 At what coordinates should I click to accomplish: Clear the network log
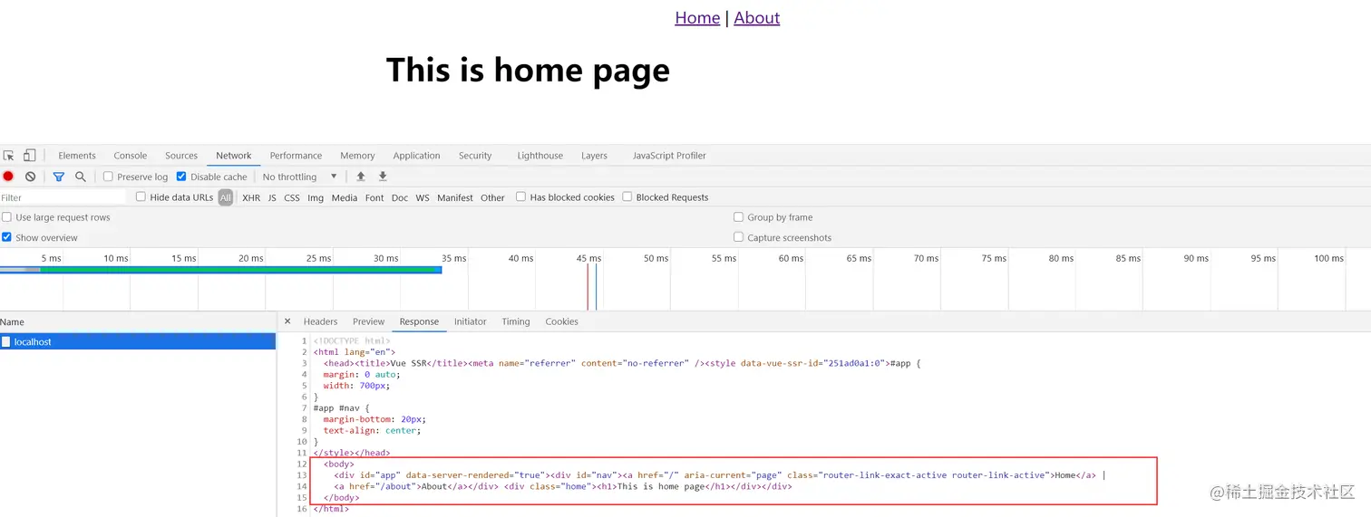pyautogui.click(x=30, y=177)
